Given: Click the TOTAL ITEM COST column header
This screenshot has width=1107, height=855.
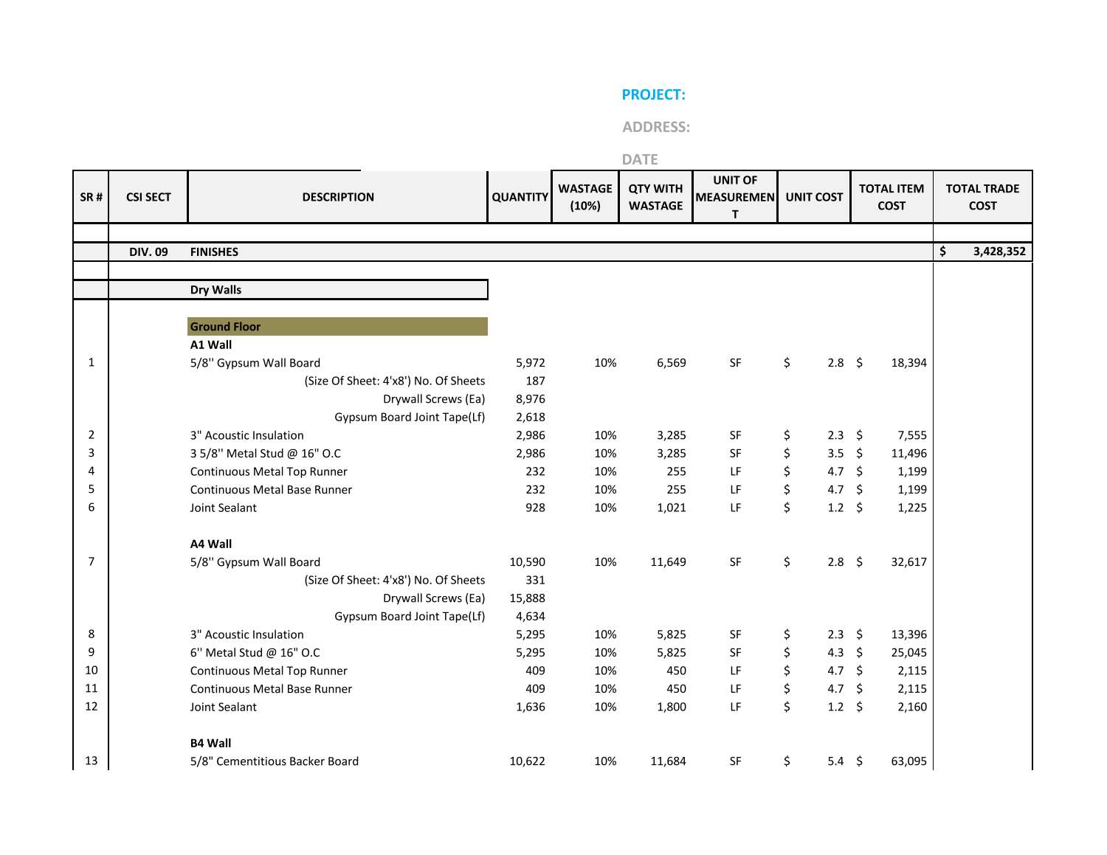Looking at the screenshot, I should tap(892, 197).
